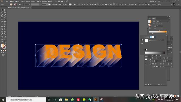Click the document tab title
The height and width of the screenshot is (102, 181).
(x=18, y=8)
